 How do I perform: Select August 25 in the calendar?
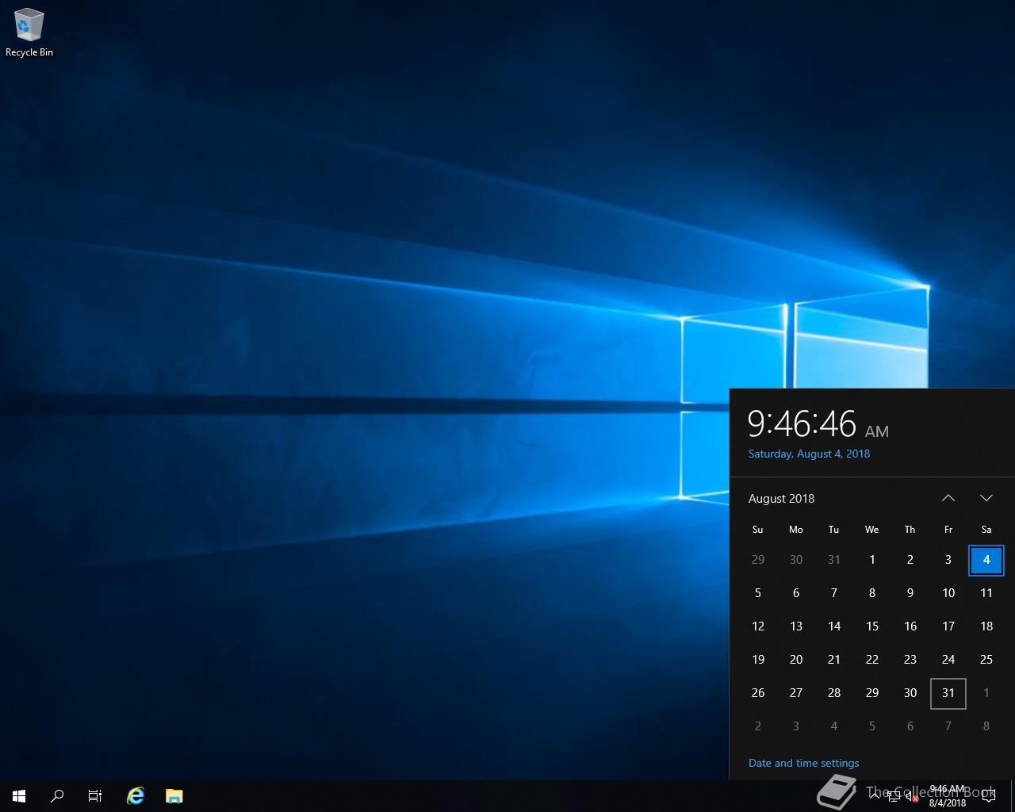[986, 660]
